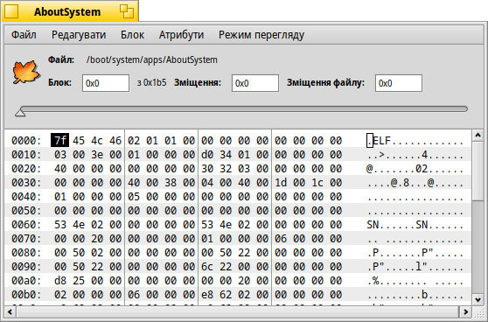Click byte 46 in row 0000
488x322 pixels.
click(x=115, y=141)
